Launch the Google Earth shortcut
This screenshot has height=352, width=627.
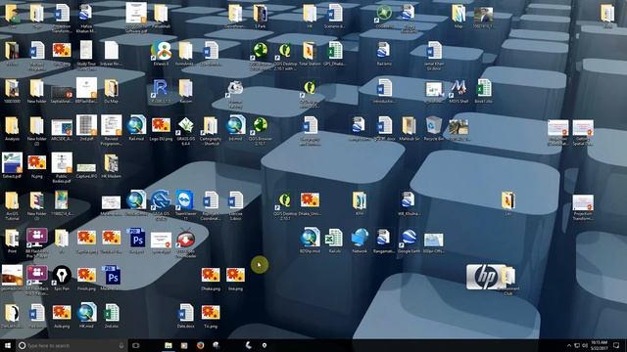tap(409, 239)
